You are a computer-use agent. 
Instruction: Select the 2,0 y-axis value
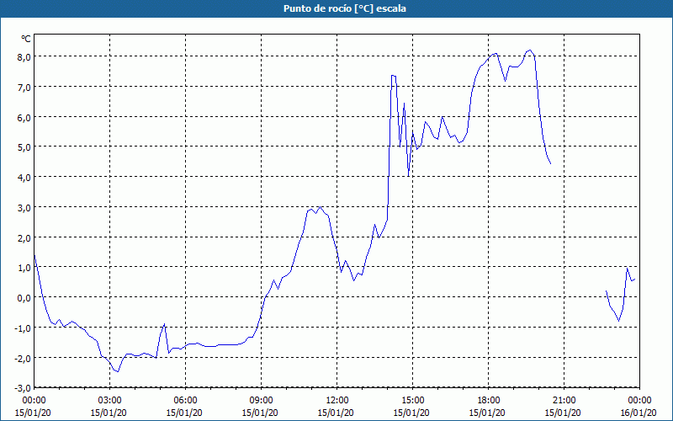(x=24, y=237)
